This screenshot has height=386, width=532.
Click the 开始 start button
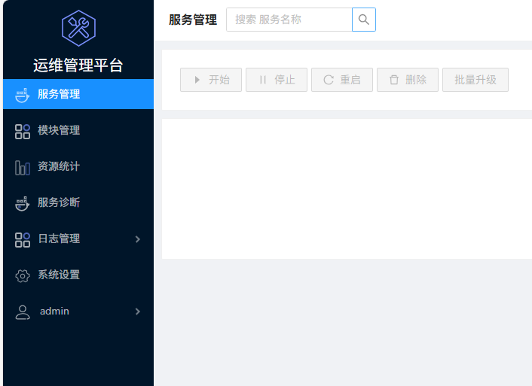(211, 80)
